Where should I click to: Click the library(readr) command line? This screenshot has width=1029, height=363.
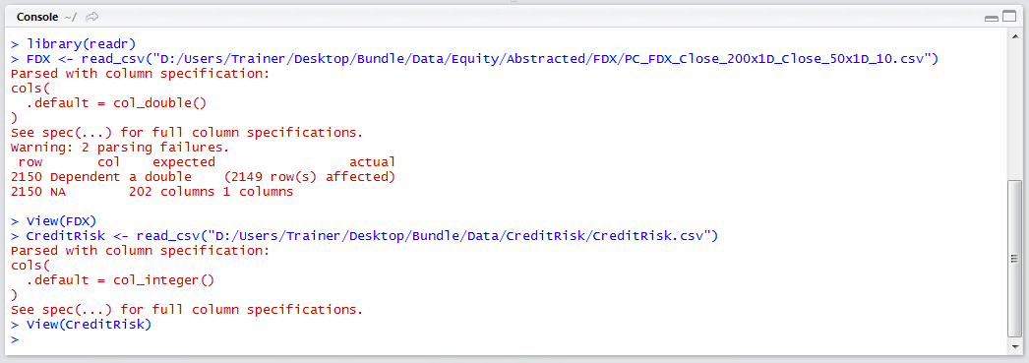pyautogui.click(x=73, y=44)
